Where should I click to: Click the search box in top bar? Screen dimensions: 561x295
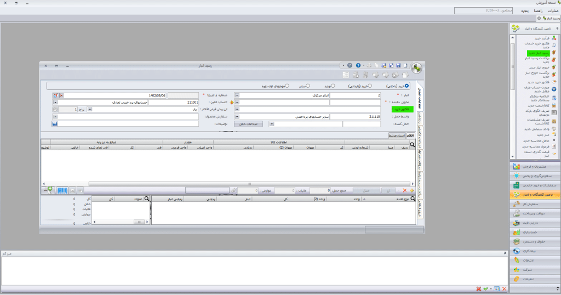(x=483, y=11)
